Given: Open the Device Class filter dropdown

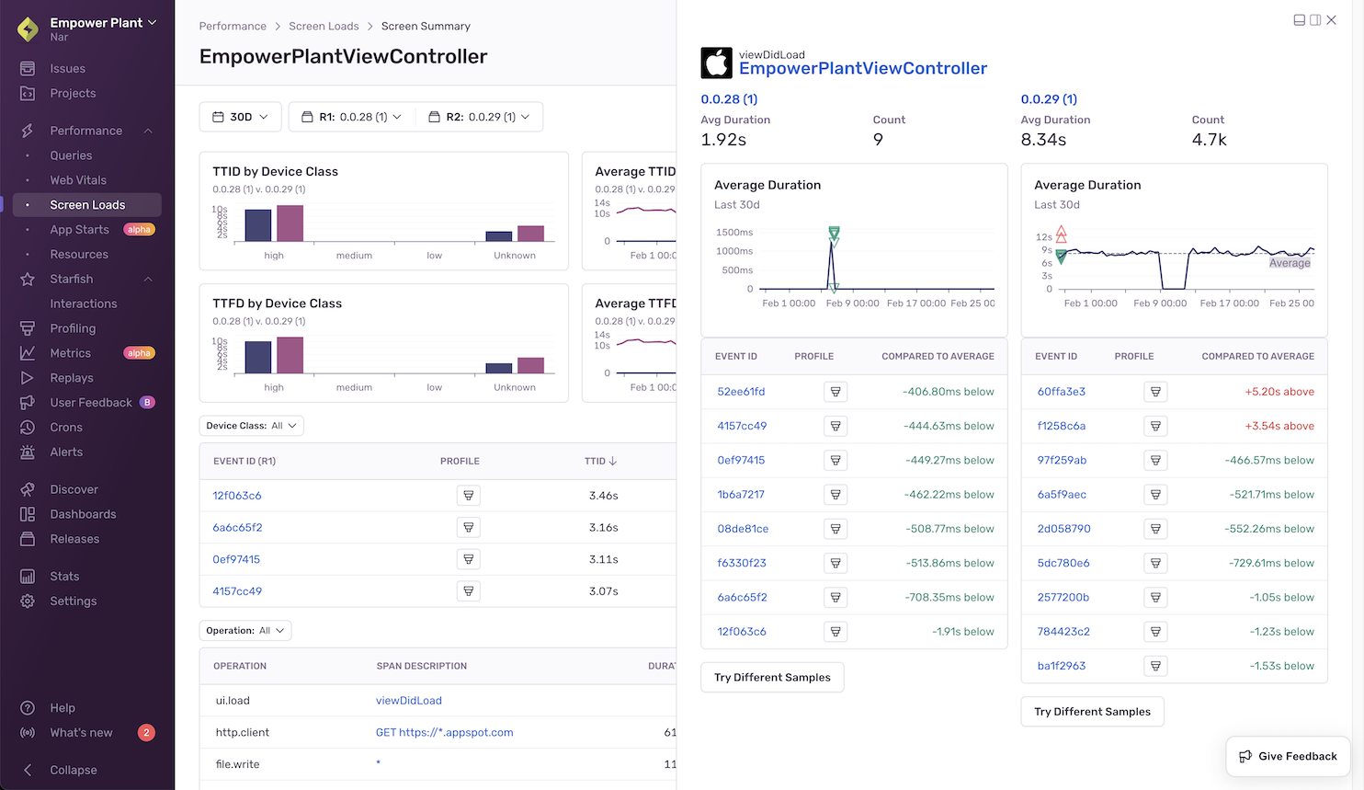Looking at the screenshot, I should point(251,426).
